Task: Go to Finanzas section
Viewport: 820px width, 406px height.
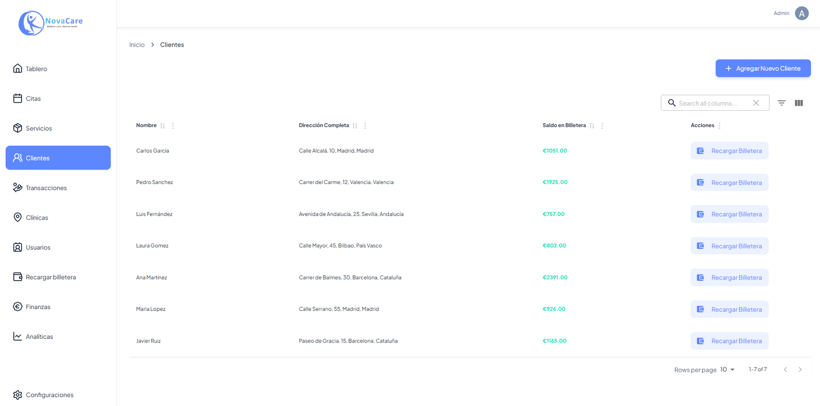Action: coord(38,307)
